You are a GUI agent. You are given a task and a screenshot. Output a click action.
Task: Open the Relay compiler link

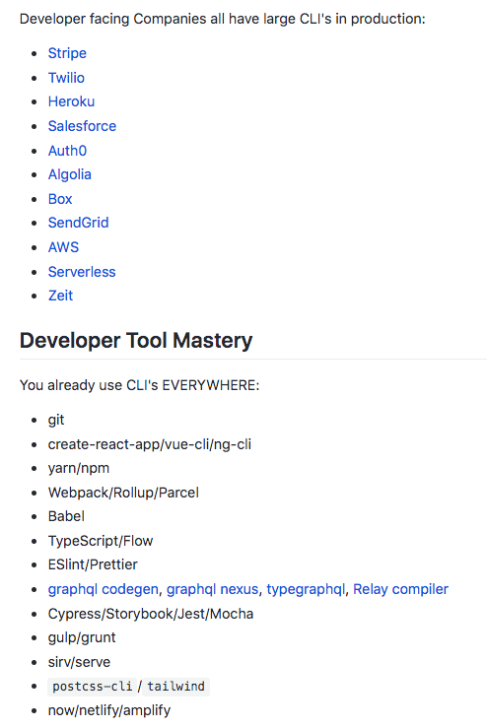tap(400, 589)
